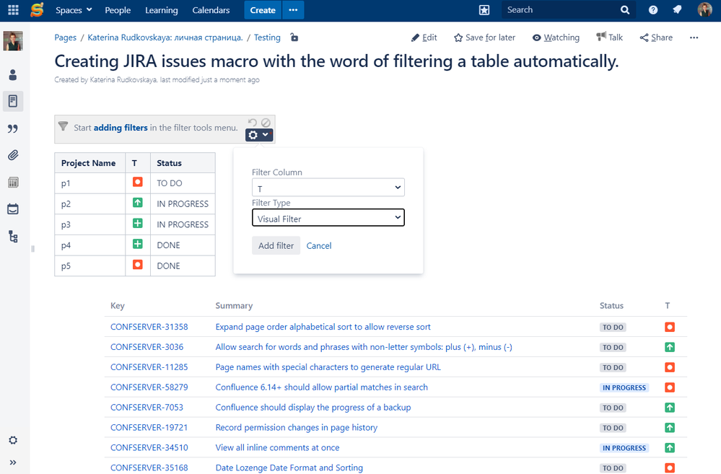Open summary Record permission changes in page history
The width and height of the screenshot is (721, 474).
pos(296,428)
